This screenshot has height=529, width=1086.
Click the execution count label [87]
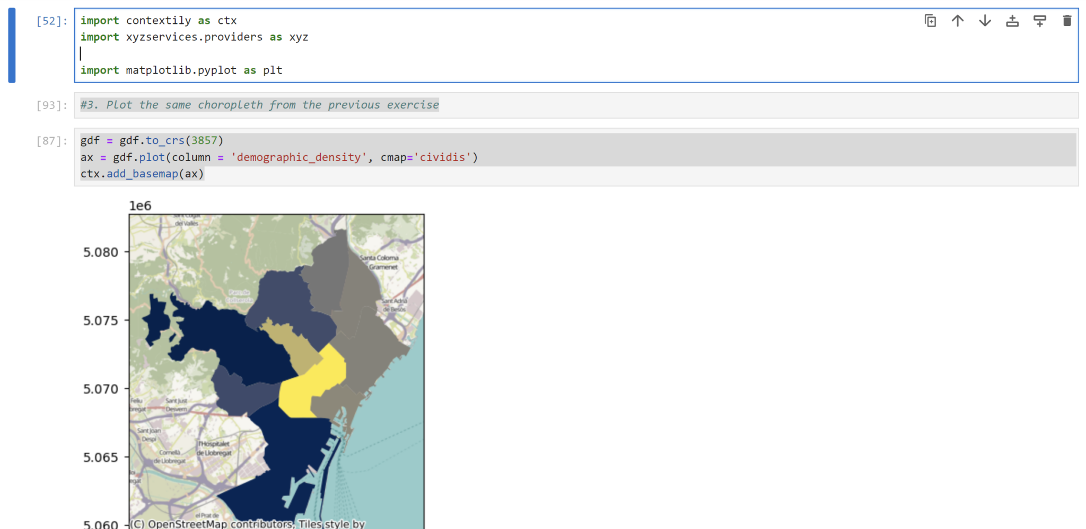tap(50, 141)
